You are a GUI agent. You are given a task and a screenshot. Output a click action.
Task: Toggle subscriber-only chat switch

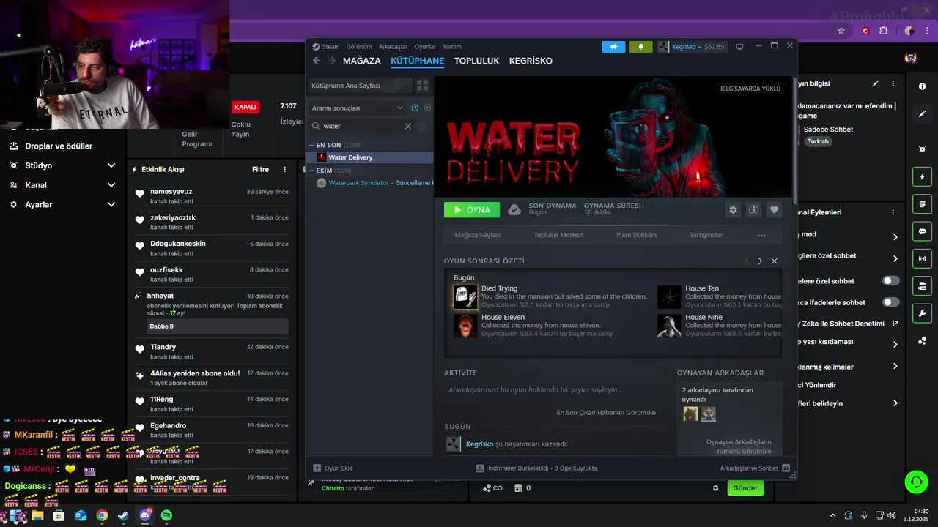point(891,281)
